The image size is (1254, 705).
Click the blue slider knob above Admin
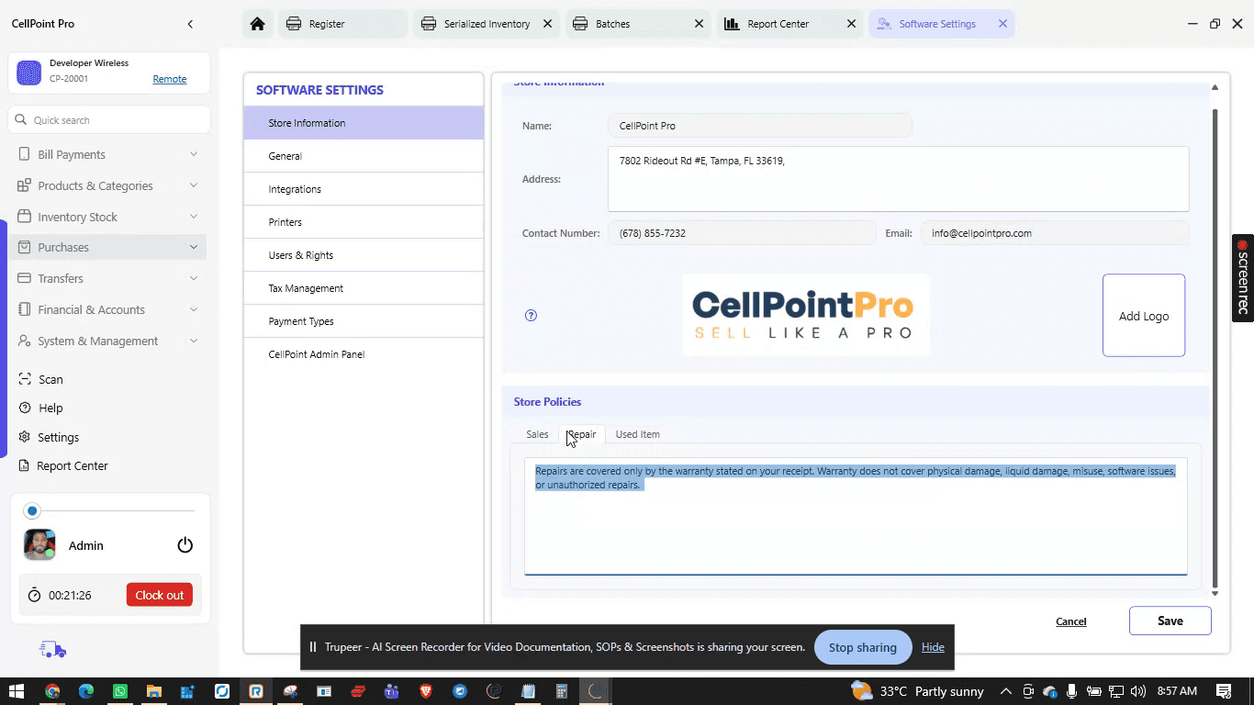click(x=32, y=510)
